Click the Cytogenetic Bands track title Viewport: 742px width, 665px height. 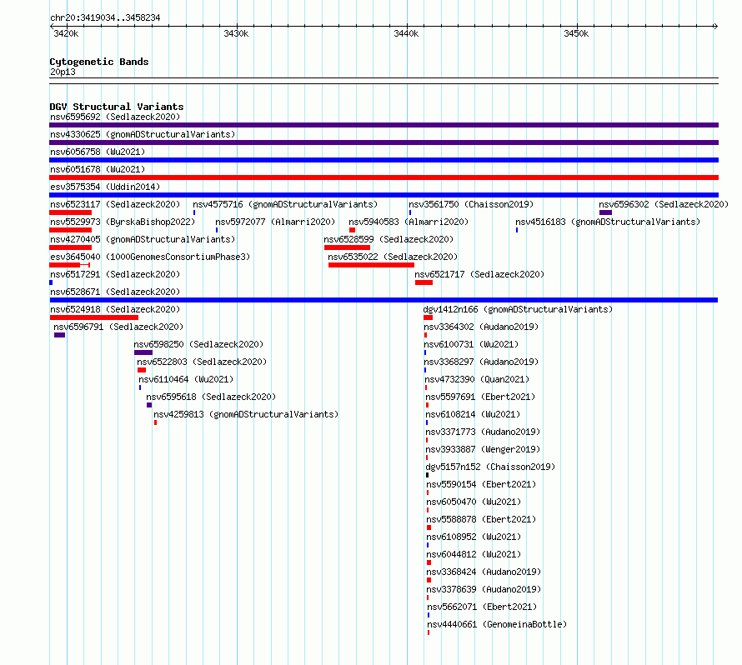[99, 62]
